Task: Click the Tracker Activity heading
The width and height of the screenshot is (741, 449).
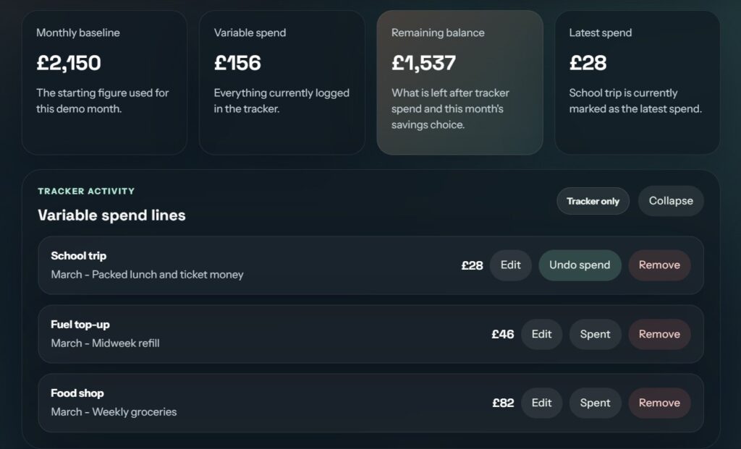Action: pyautogui.click(x=85, y=191)
